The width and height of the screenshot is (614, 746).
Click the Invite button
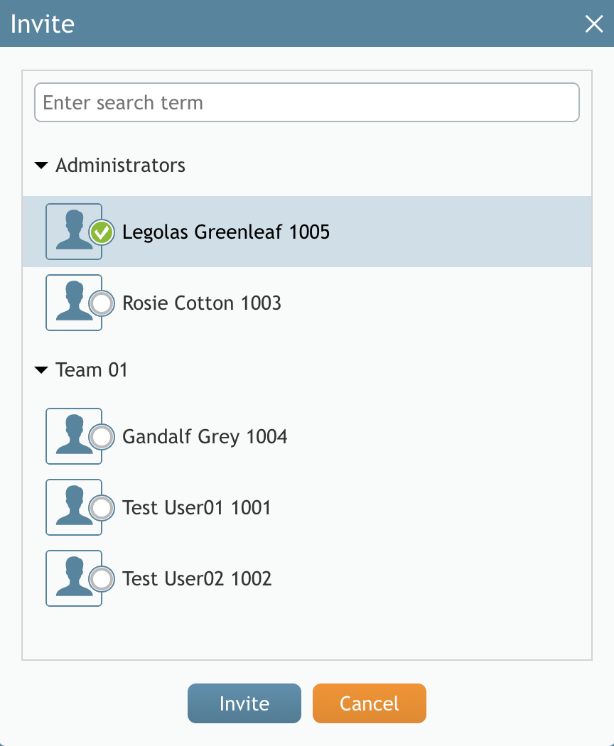[x=244, y=703]
